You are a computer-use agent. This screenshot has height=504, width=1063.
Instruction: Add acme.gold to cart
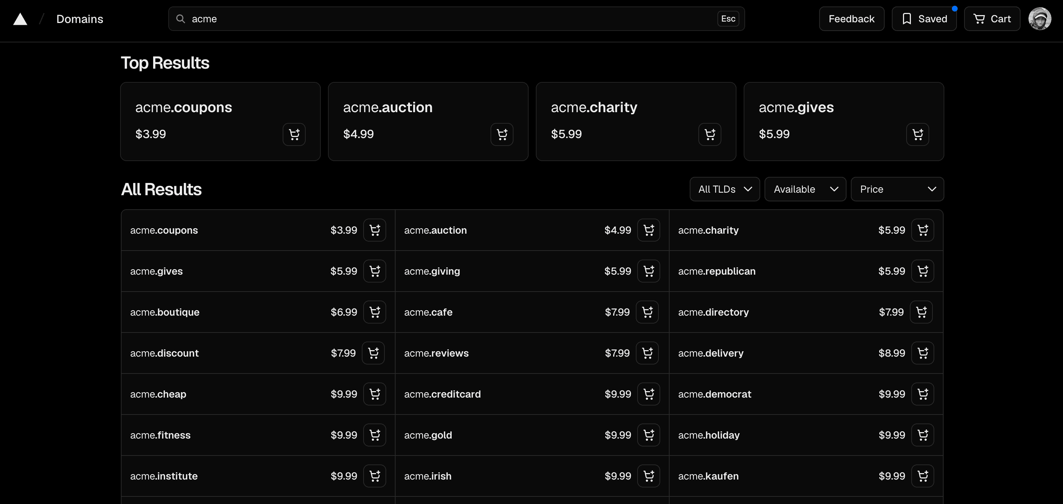[x=649, y=435]
